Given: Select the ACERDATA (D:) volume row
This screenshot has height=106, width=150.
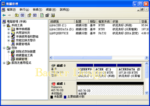Looking at the screenshot, I should [99, 29].
